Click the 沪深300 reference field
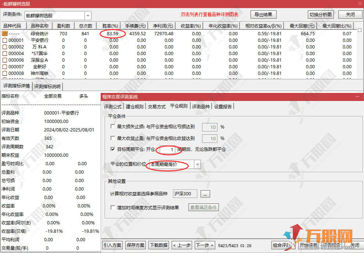364x253 pixels. (185, 194)
